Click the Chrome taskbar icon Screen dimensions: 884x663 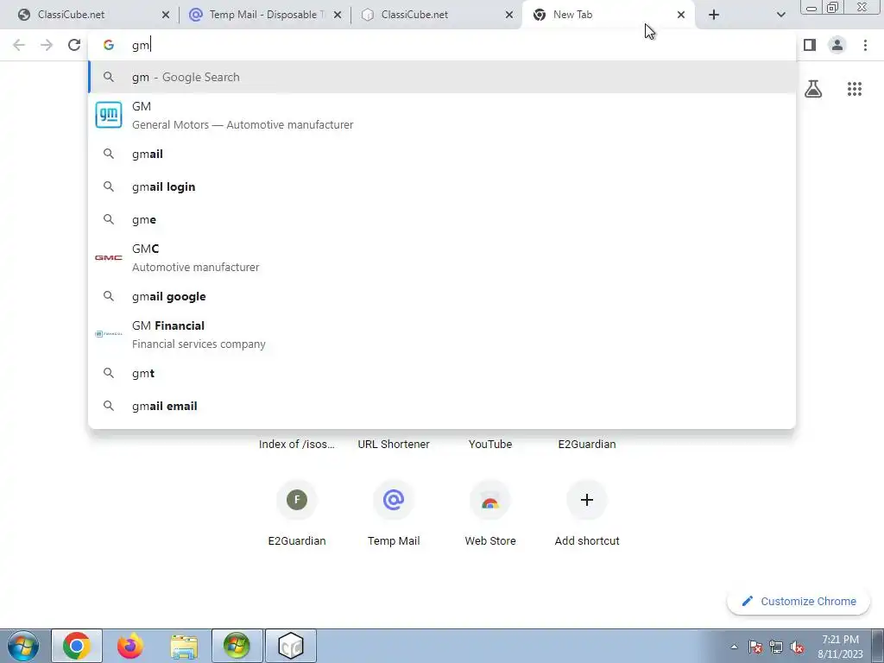[x=77, y=646]
